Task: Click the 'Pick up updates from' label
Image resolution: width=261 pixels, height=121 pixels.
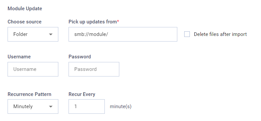Action: pos(93,22)
